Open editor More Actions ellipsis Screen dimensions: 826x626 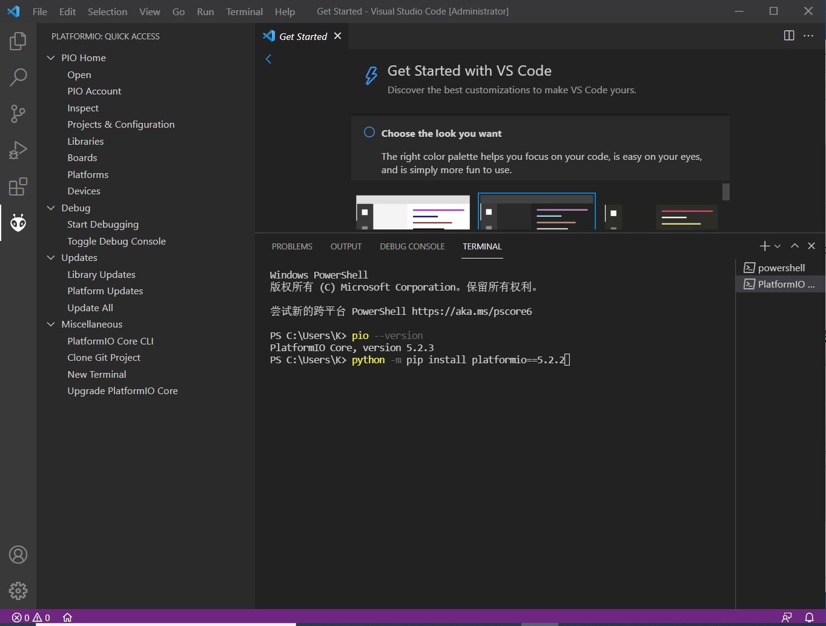click(808, 36)
